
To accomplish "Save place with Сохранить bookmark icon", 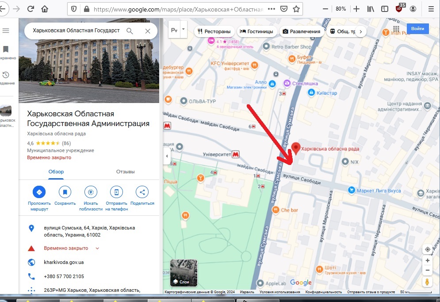I will point(65,192).
